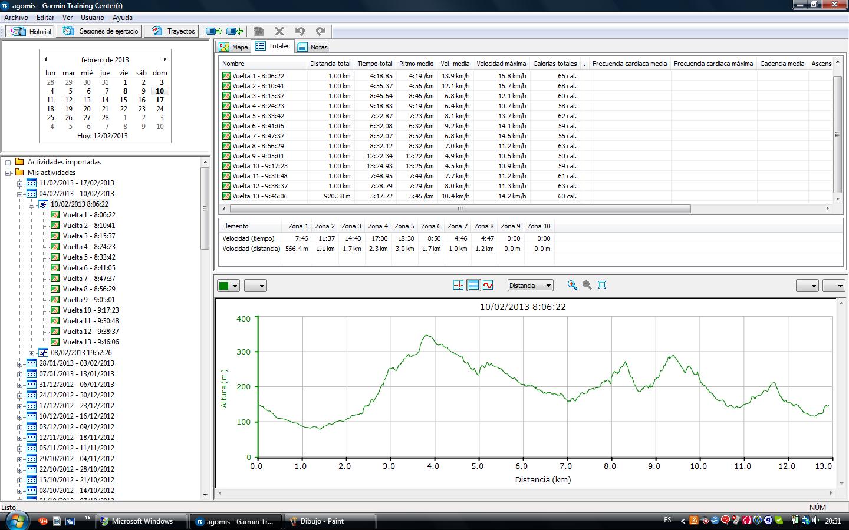This screenshot has width=849, height=530.
Task: Open the Distancia axis dropdown
Action: [530, 286]
